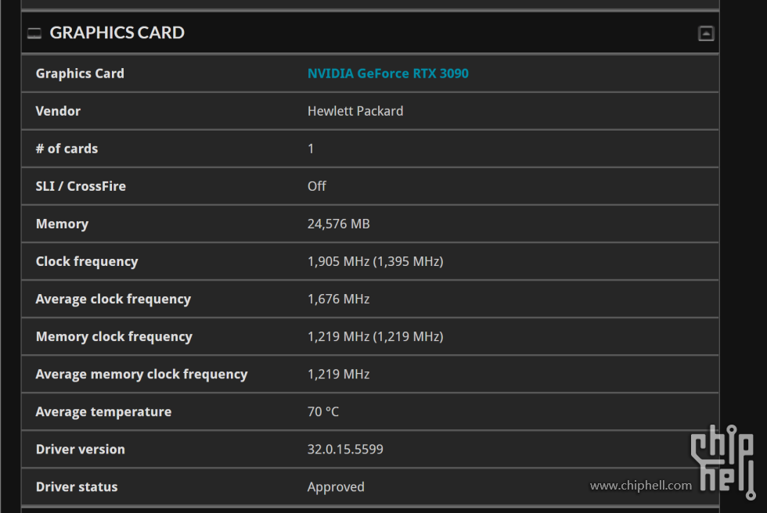
Task: Select the GRAPHICS CARD heading text
Action: [117, 33]
